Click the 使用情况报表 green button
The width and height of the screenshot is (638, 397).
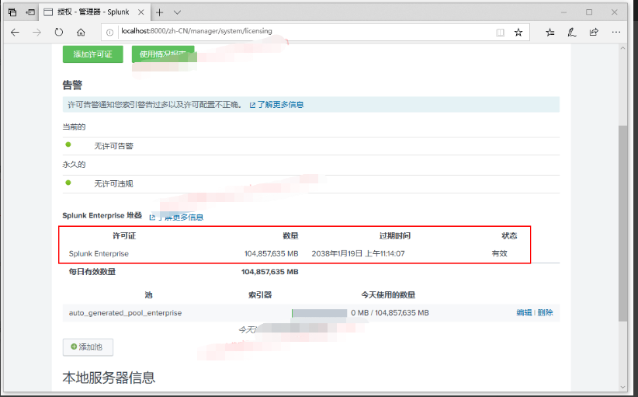[164, 54]
